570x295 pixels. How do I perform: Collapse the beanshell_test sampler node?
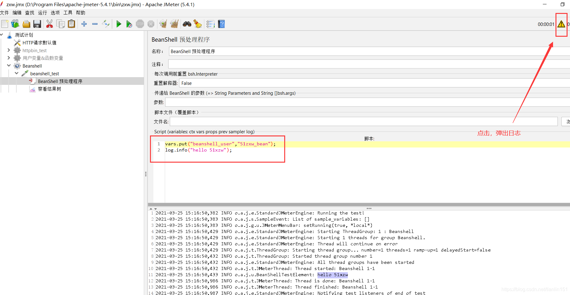(17, 73)
